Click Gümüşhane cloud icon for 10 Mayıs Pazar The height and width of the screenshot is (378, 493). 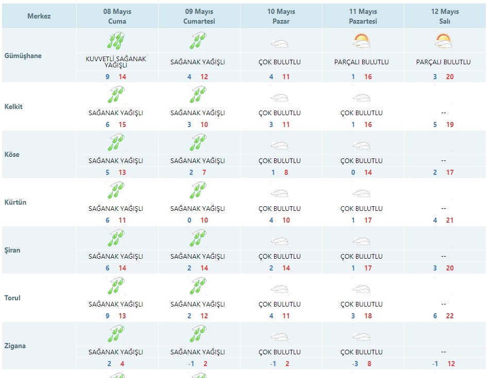point(280,44)
